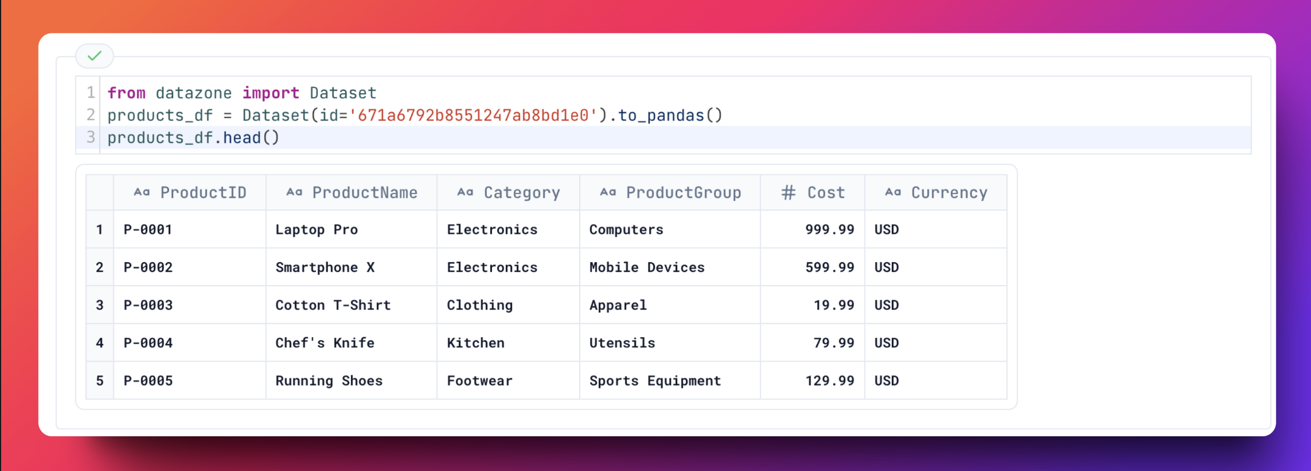Select cell P-0003
This screenshot has width=1311, height=471.
(x=190, y=305)
